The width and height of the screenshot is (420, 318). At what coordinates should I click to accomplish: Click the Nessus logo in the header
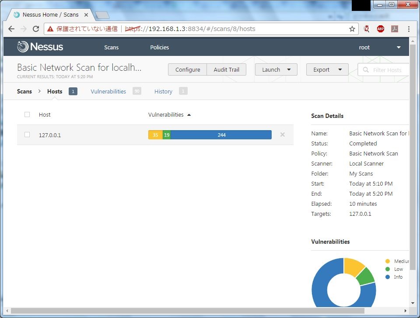(40, 47)
